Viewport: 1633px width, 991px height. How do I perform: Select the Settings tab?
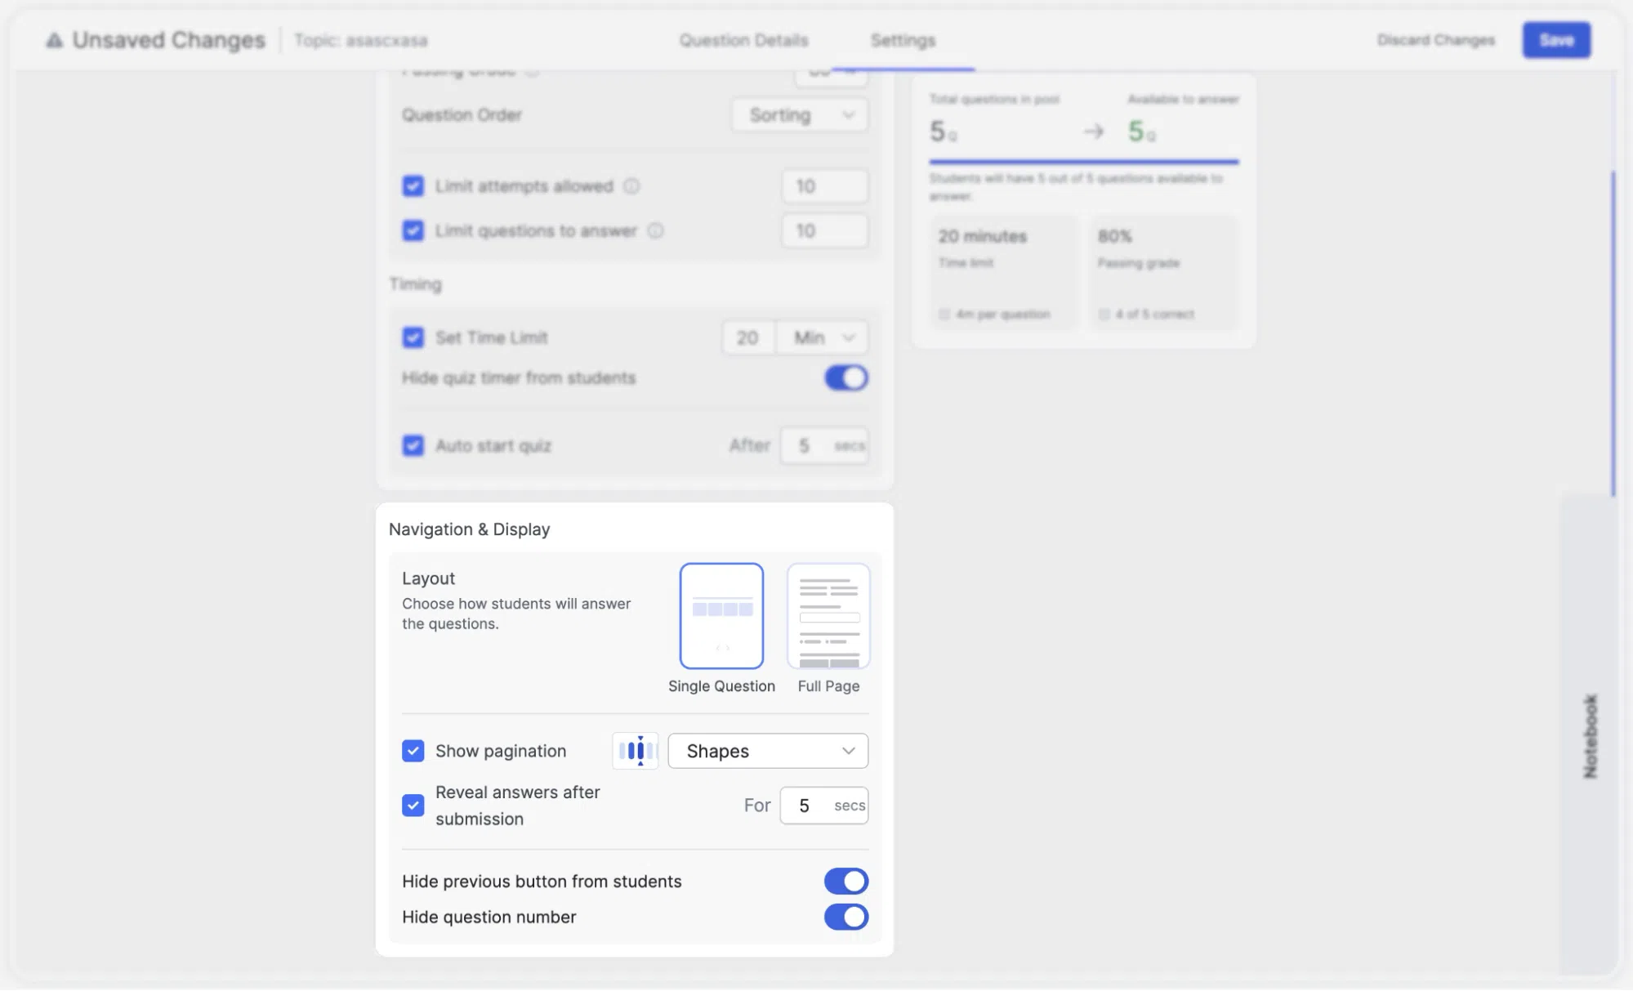(903, 40)
